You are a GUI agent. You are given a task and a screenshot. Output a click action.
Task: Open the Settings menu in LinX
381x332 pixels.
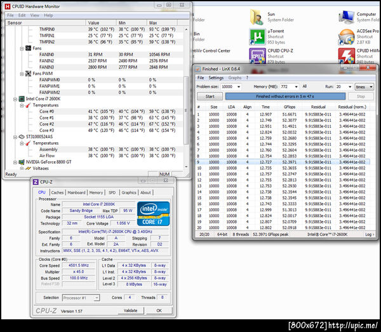pos(216,77)
